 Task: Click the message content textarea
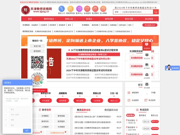(x=17, y=101)
